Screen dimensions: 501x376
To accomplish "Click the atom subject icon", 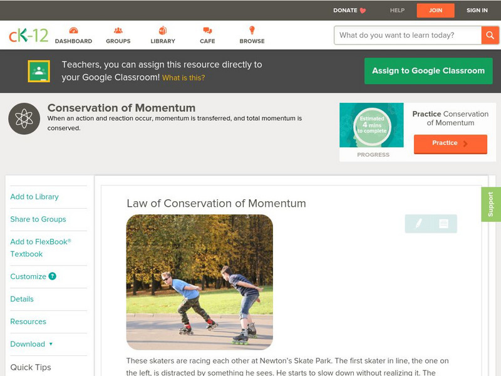I will [24, 118].
